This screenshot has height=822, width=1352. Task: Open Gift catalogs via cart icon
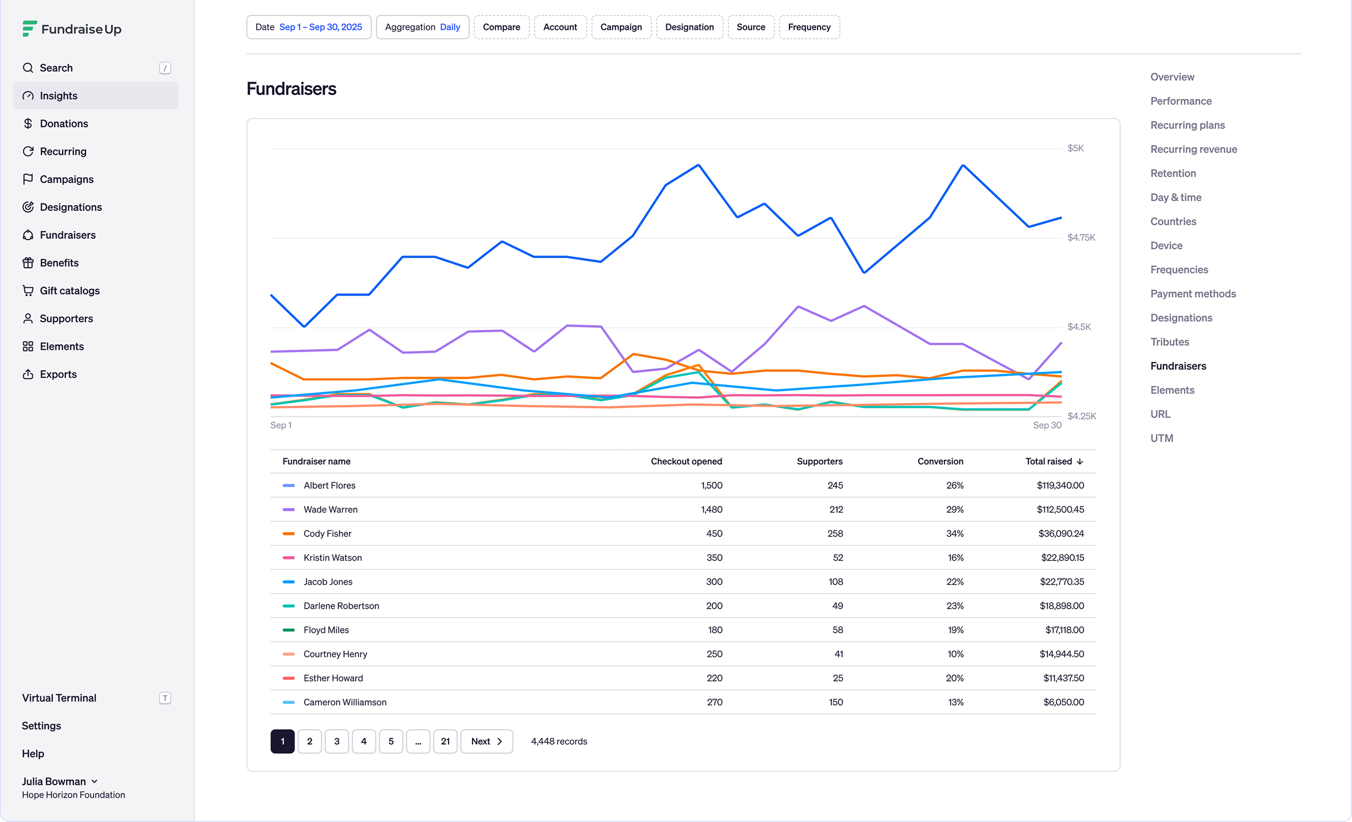[x=28, y=290]
